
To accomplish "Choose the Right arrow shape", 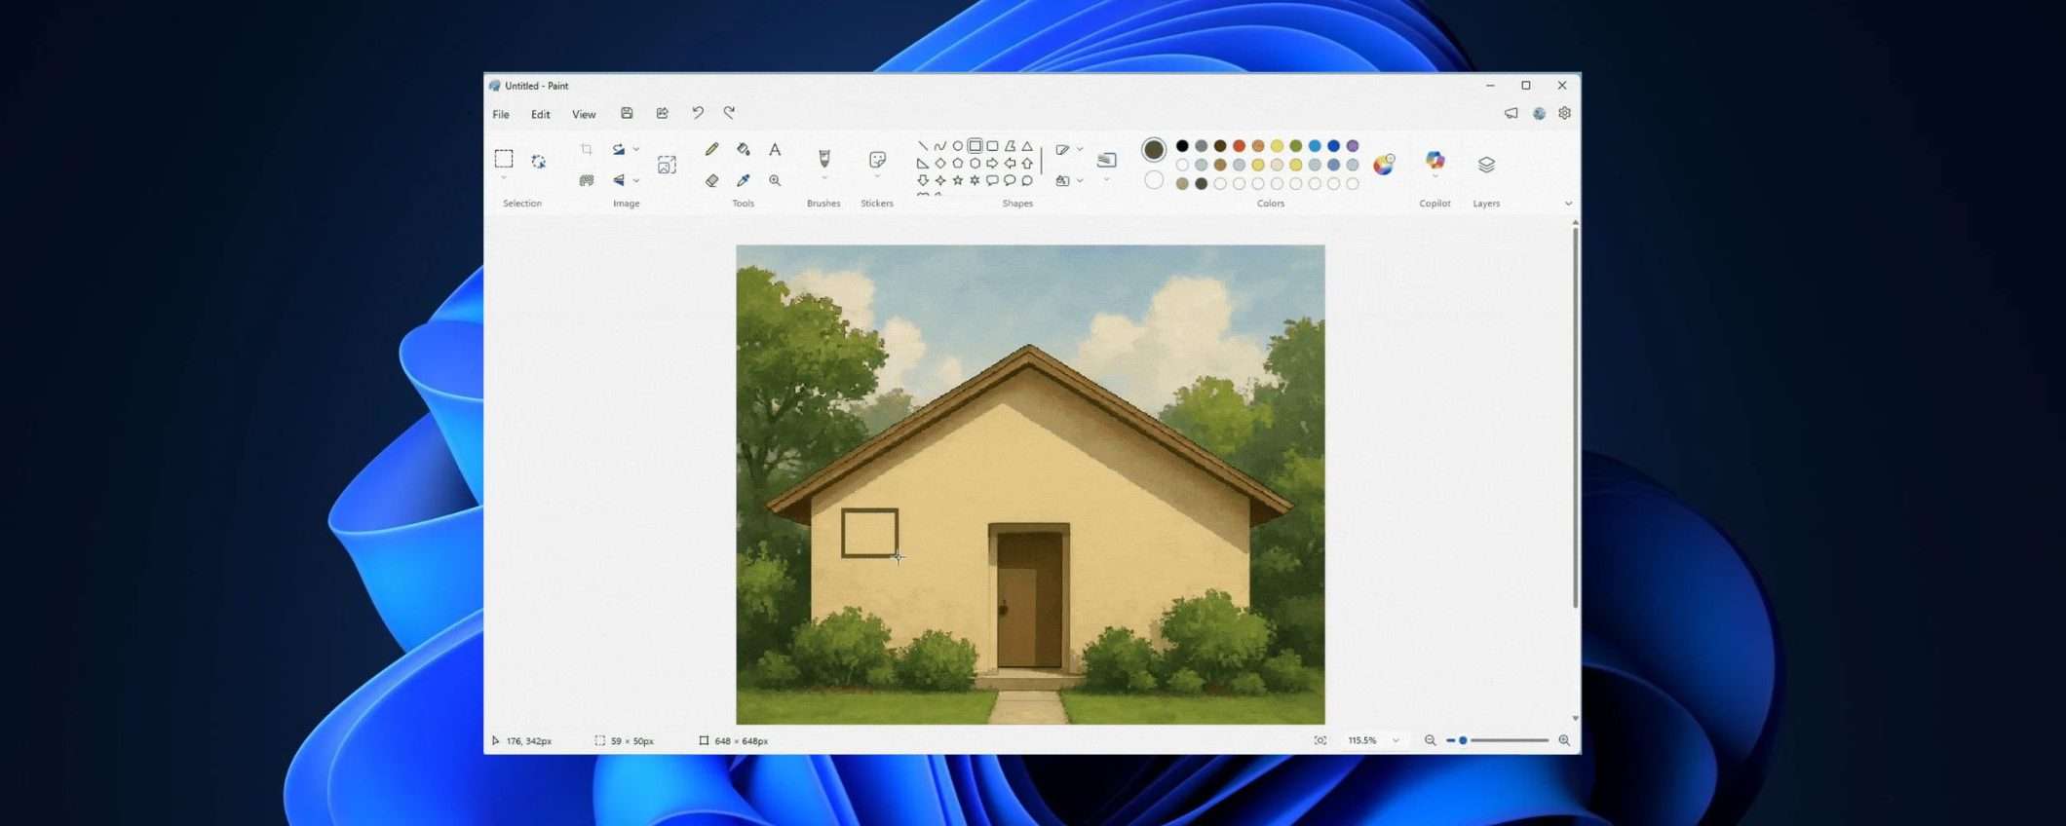I will tap(993, 164).
